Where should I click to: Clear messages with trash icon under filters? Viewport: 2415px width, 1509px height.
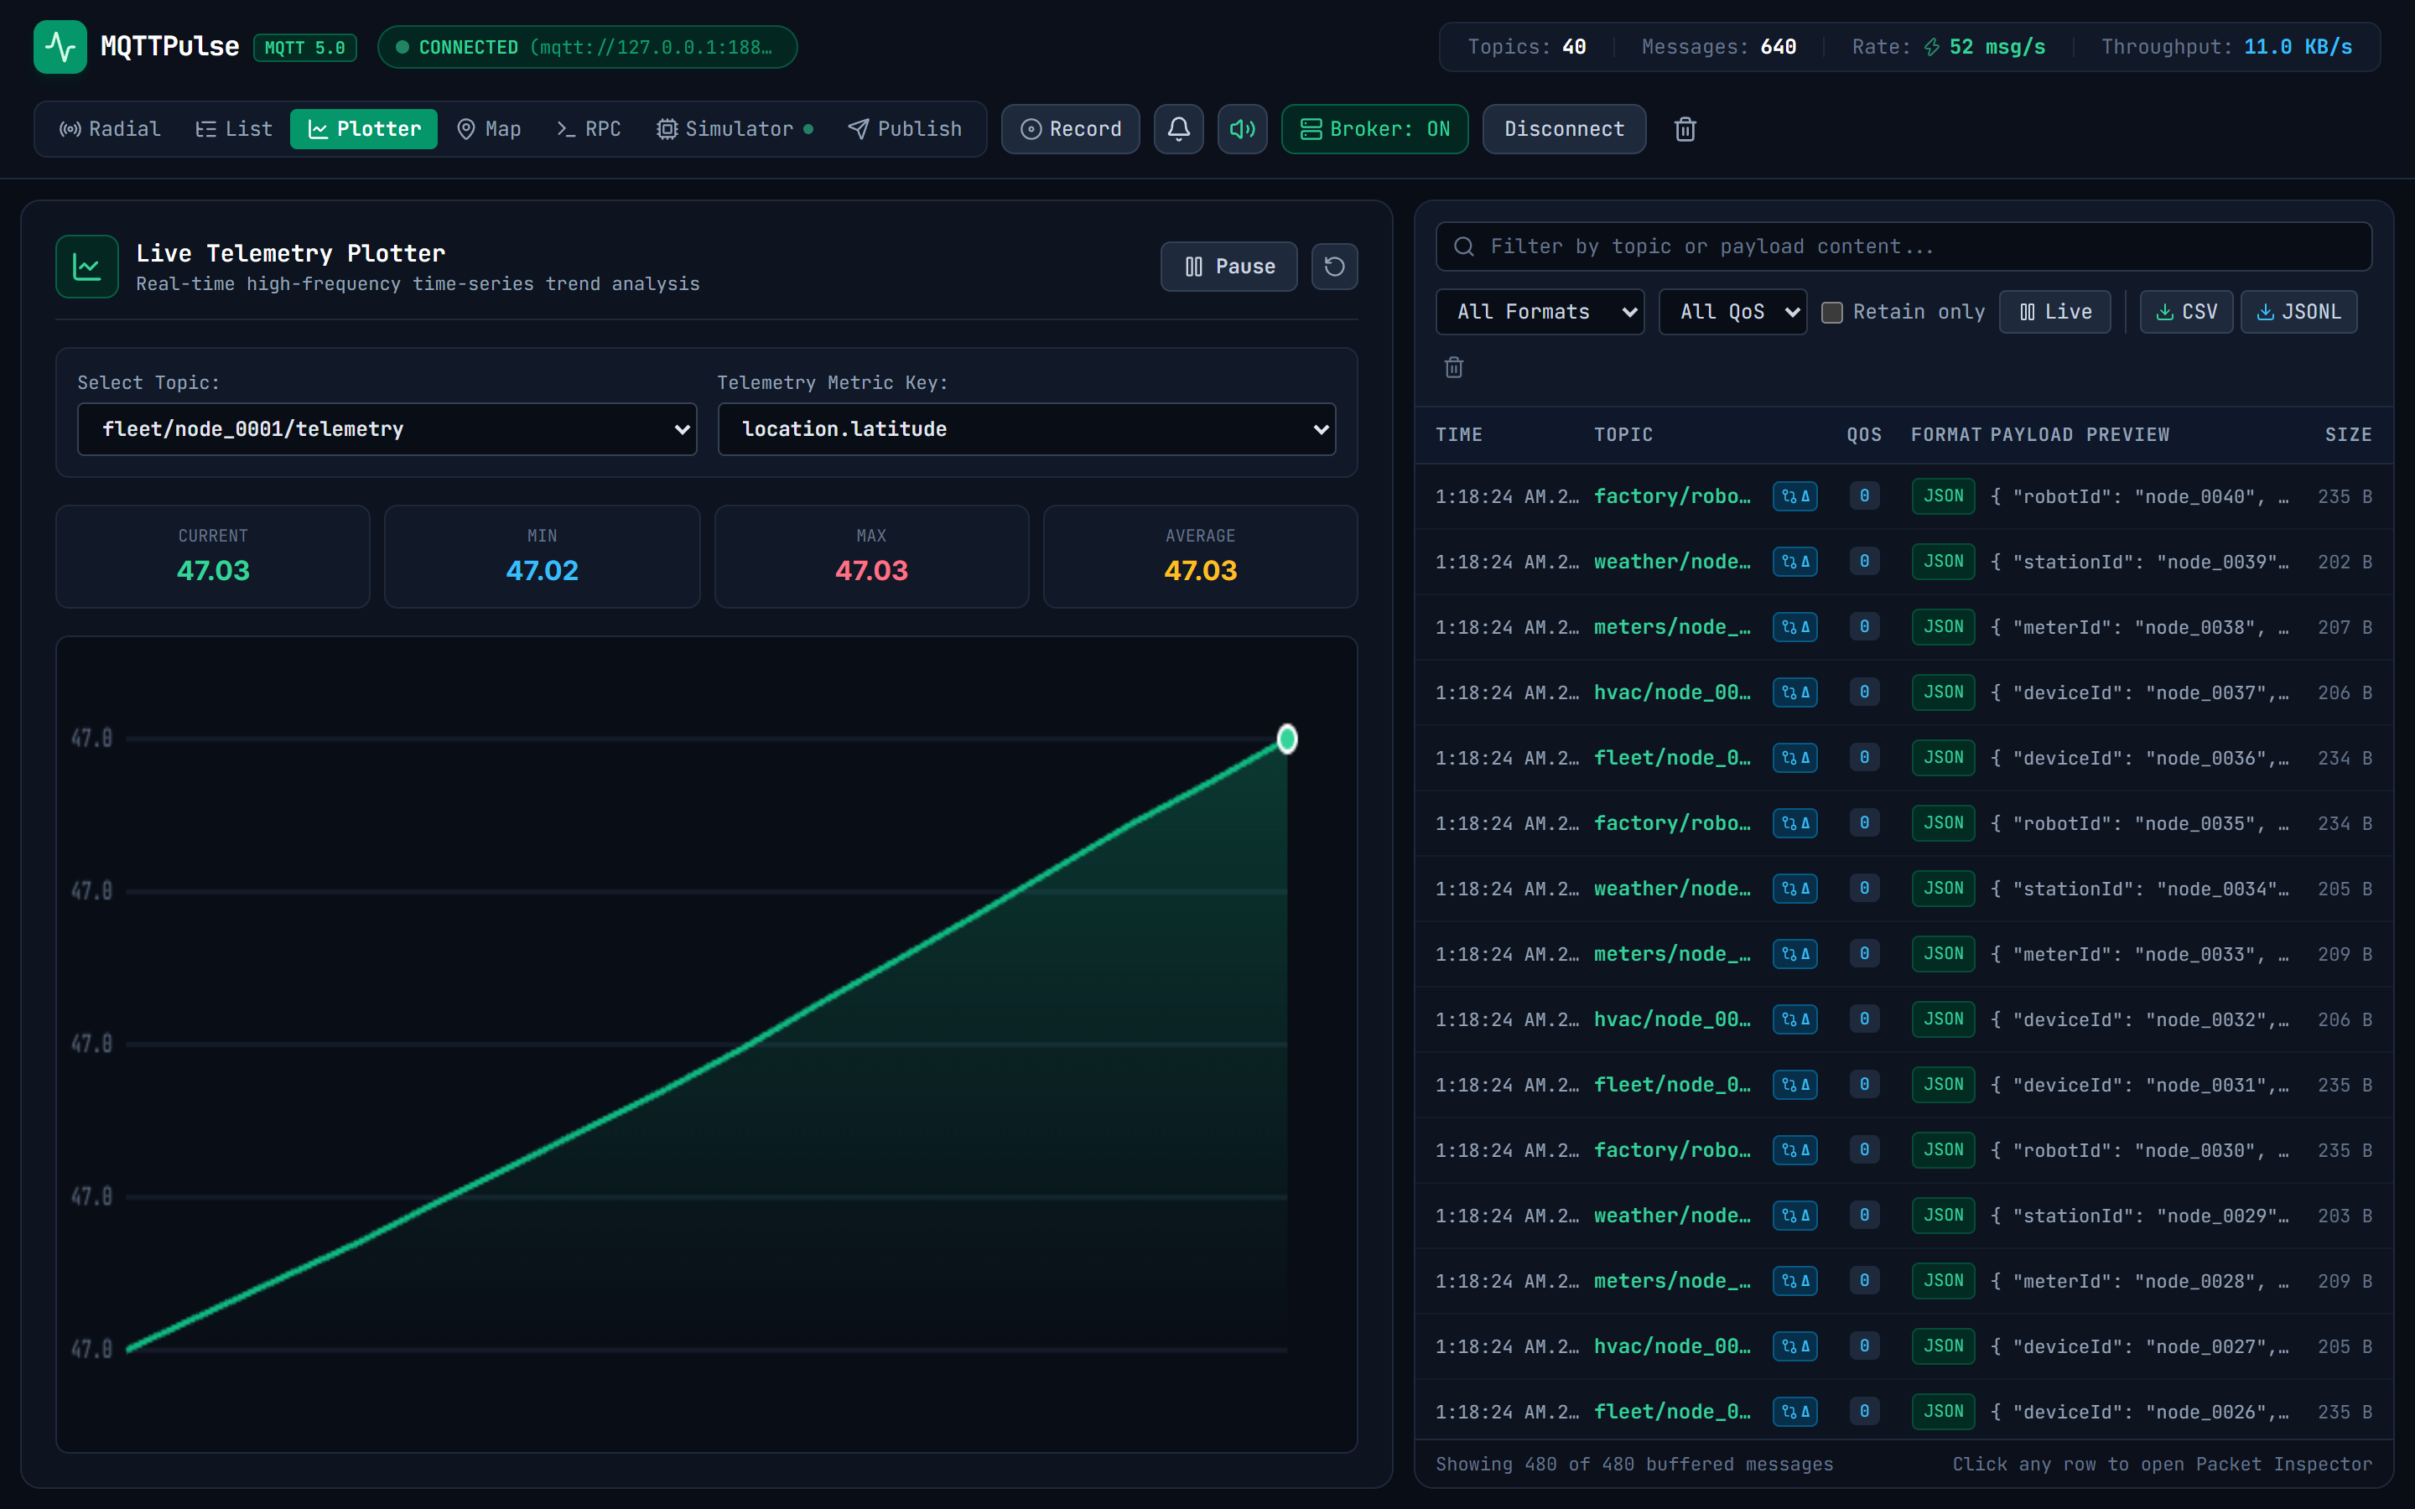tap(1454, 367)
